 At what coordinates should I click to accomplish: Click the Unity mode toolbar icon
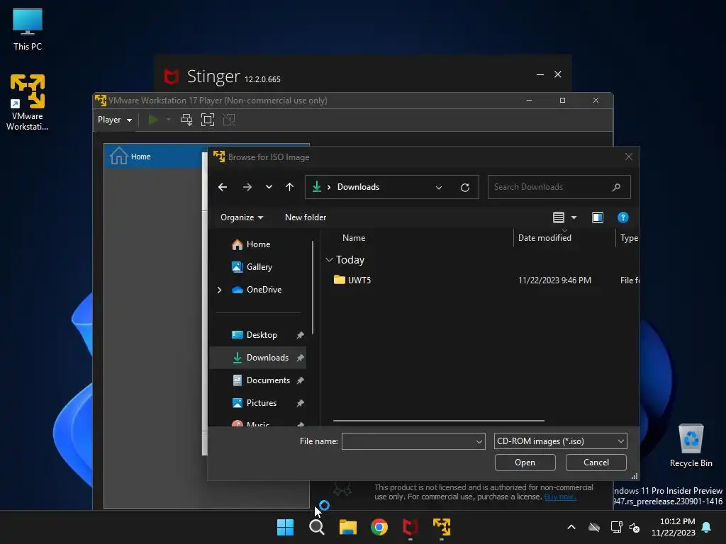coord(229,120)
